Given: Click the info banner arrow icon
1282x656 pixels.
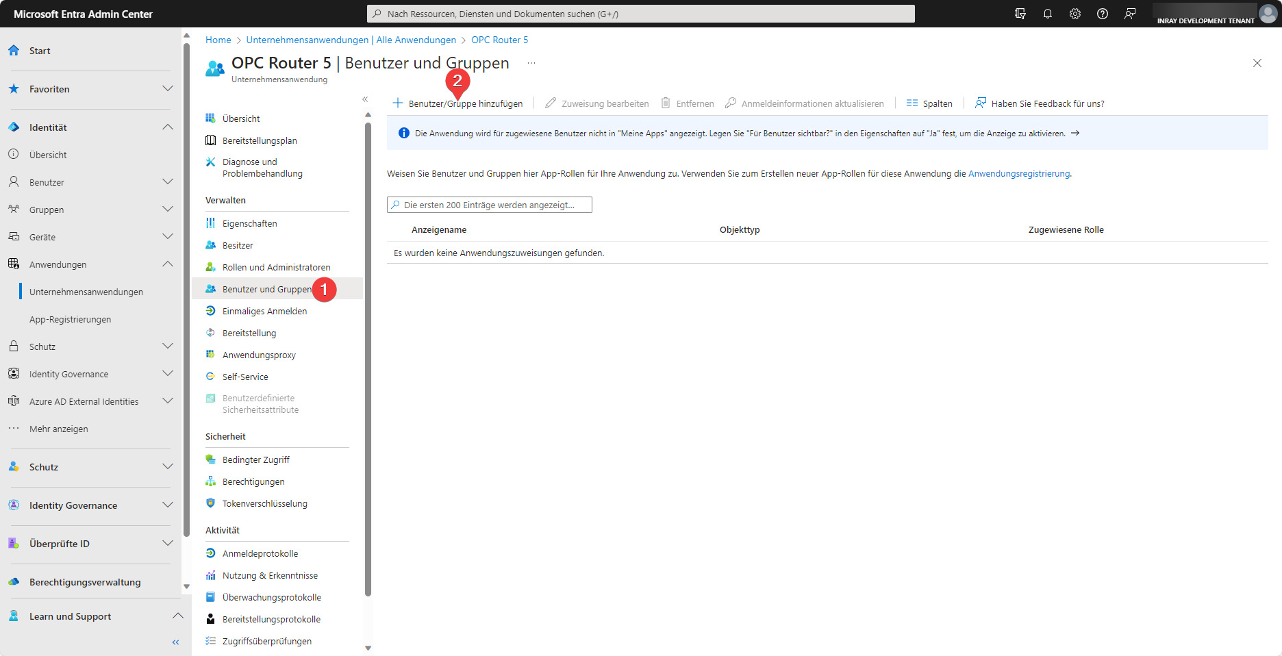Looking at the screenshot, I should pyautogui.click(x=1075, y=134).
